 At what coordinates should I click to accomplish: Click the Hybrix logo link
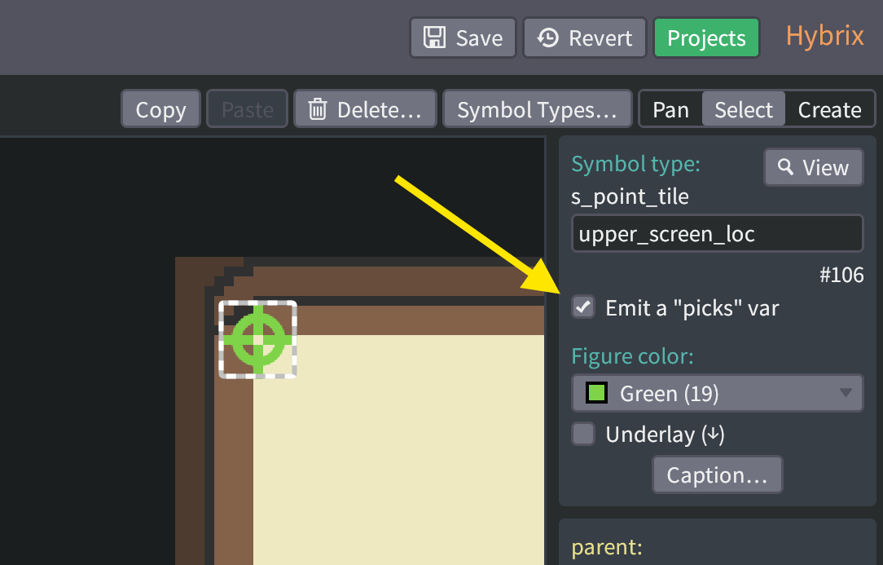(x=824, y=37)
